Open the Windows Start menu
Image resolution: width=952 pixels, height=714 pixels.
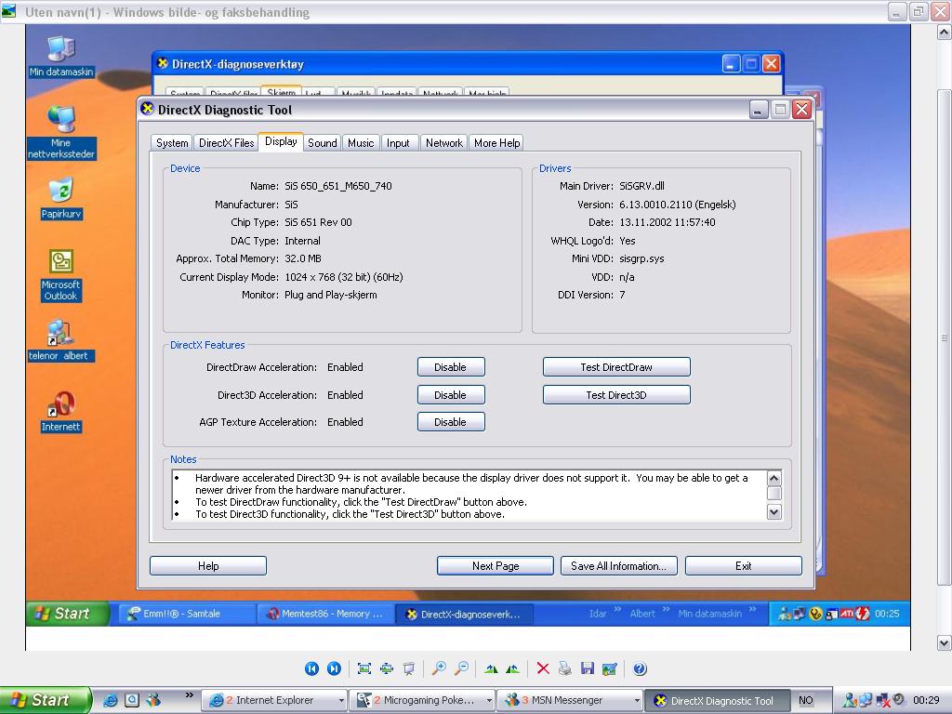(46, 700)
